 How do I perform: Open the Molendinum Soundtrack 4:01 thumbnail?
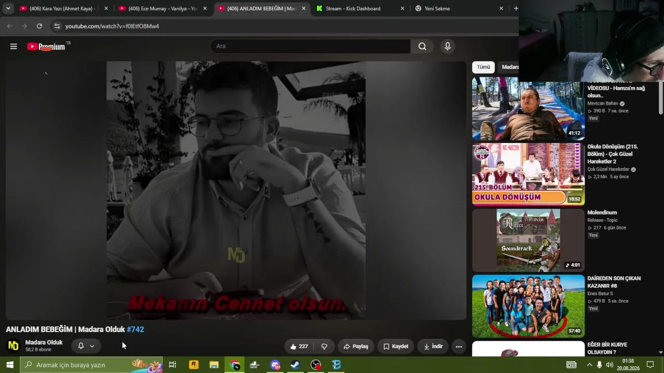(528, 240)
